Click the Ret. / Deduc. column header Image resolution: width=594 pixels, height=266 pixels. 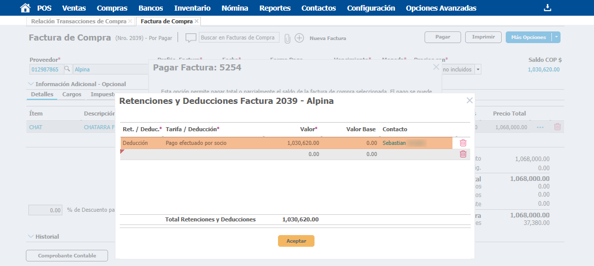pyautogui.click(x=143, y=129)
